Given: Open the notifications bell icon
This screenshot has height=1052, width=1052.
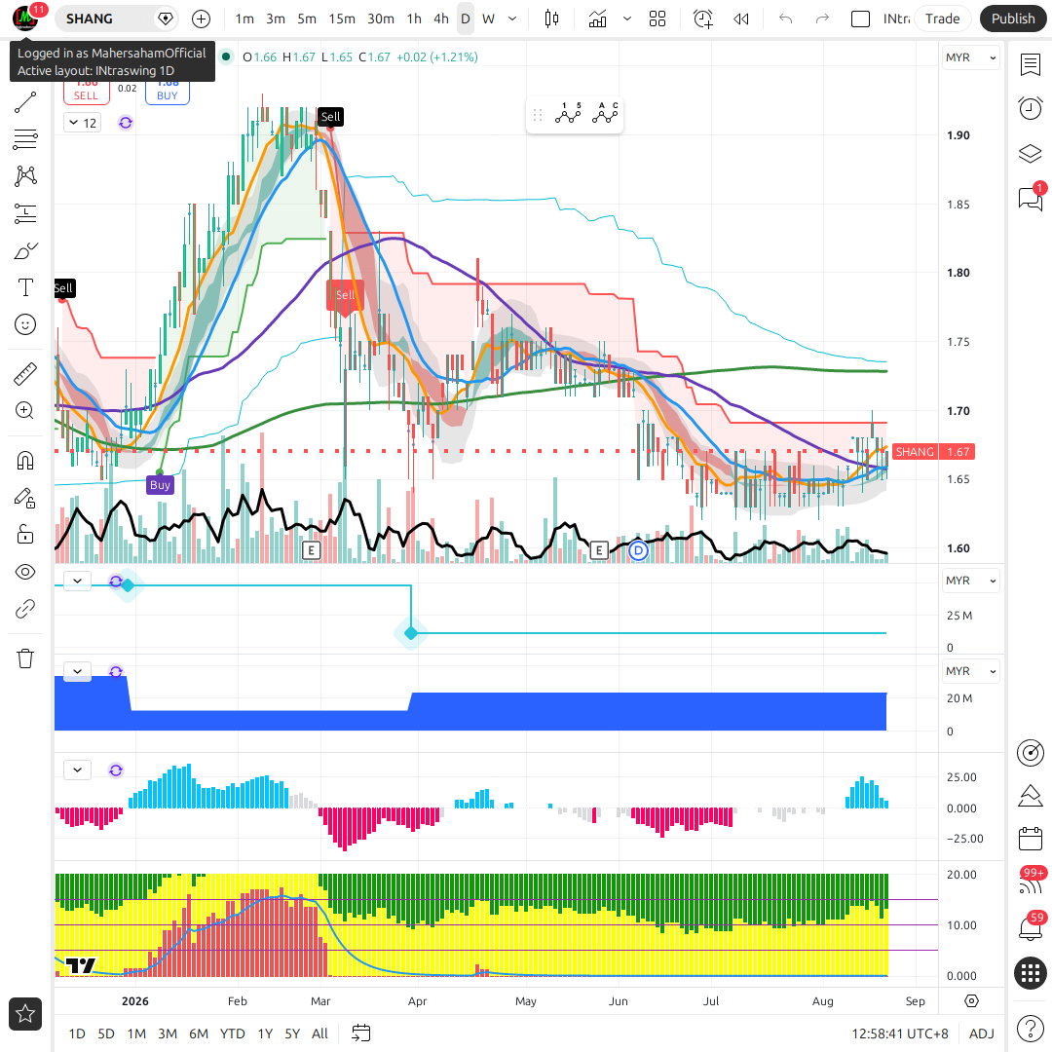Looking at the screenshot, I should coord(1030,928).
